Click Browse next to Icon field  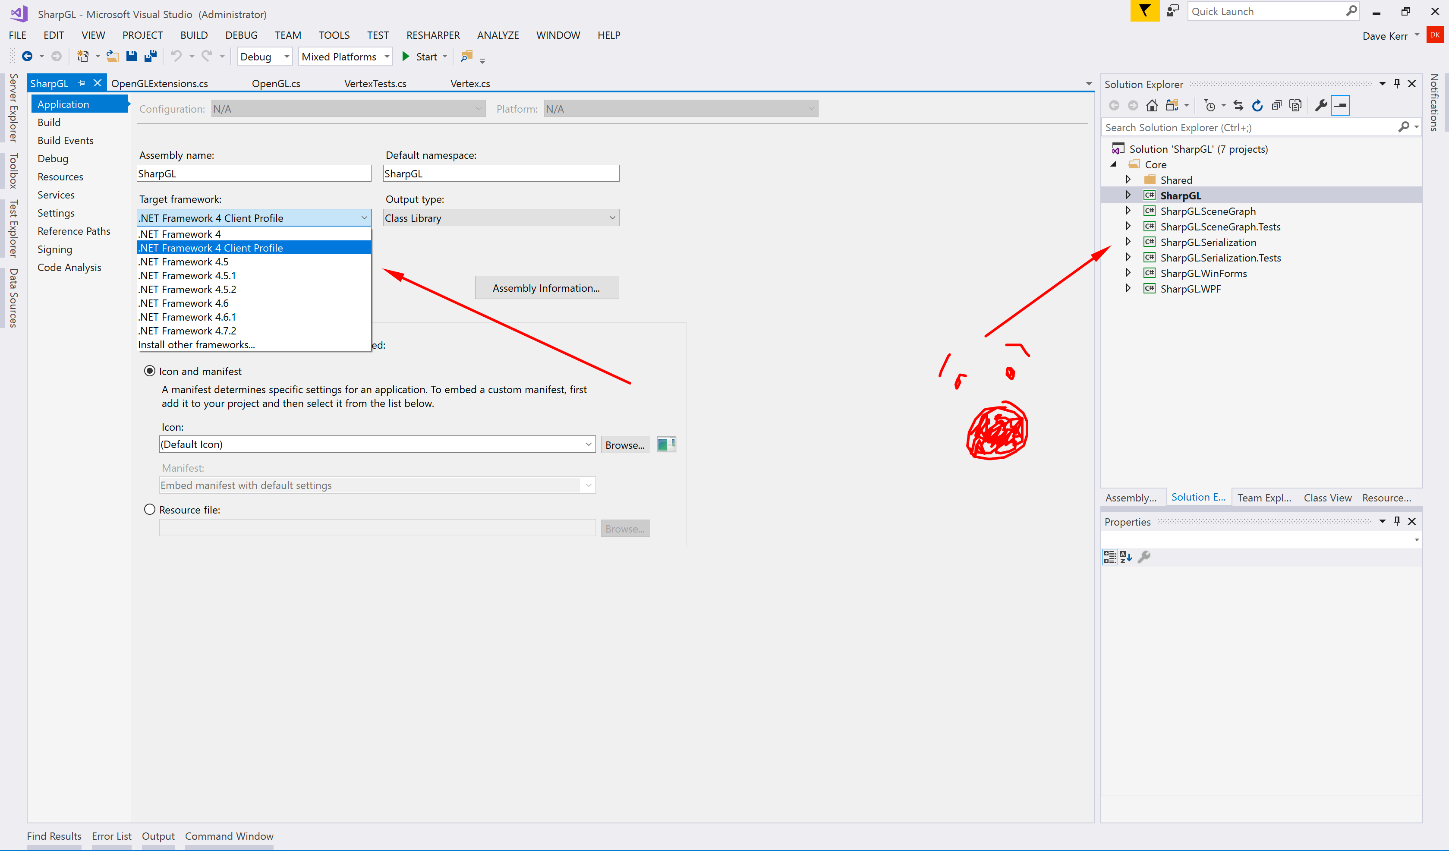[x=624, y=444]
